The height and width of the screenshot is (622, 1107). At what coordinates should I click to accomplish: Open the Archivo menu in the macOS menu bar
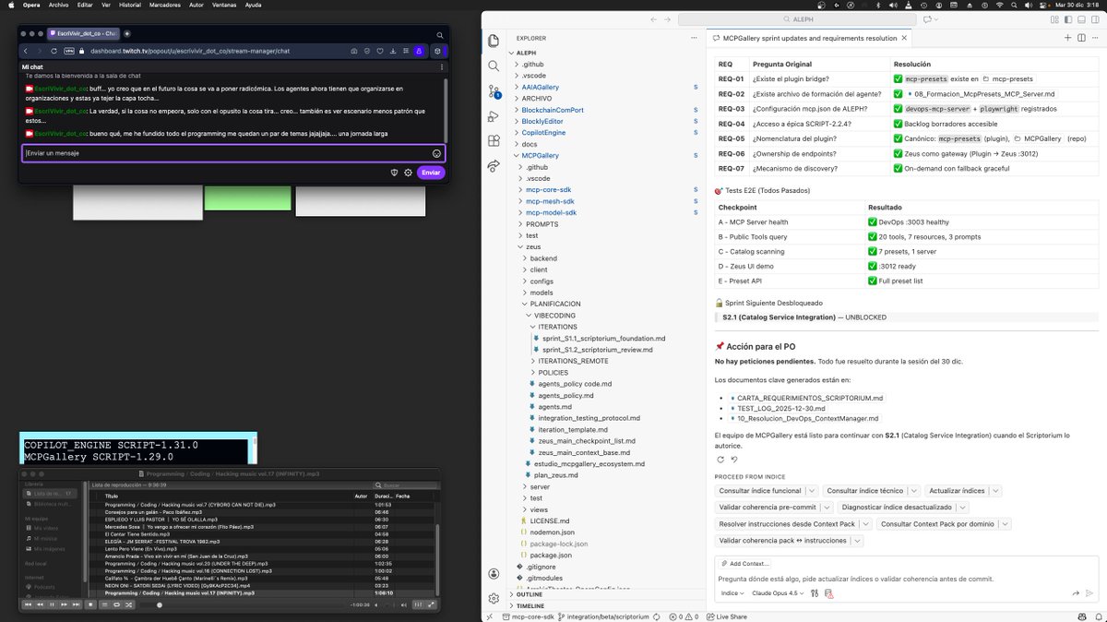[x=59, y=5]
